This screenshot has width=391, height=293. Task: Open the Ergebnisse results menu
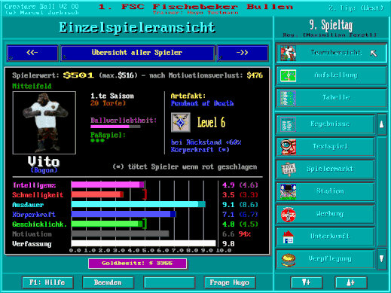tap(325, 124)
